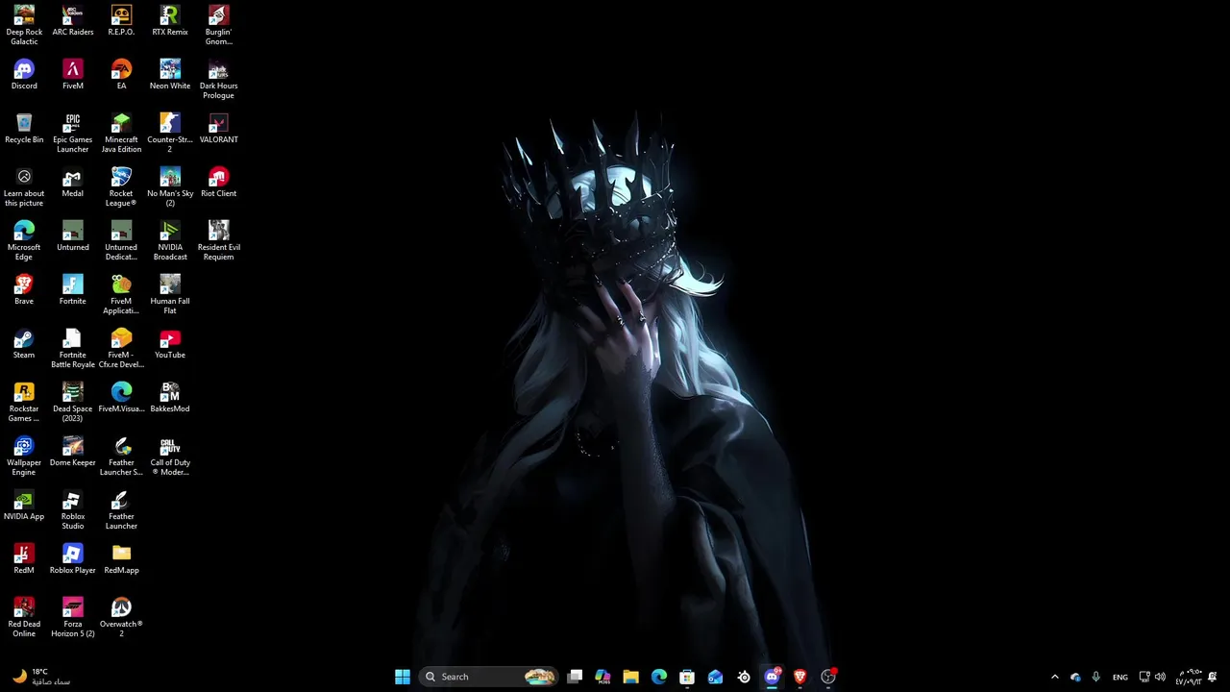The height and width of the screenshot is (692, 1230).
Task: Select the R.E.P.O. desktop icon
Action: [x=121, y=21]
